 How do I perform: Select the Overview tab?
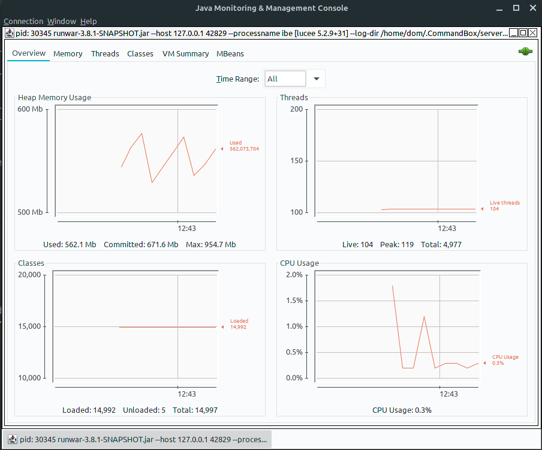(29, 53)
